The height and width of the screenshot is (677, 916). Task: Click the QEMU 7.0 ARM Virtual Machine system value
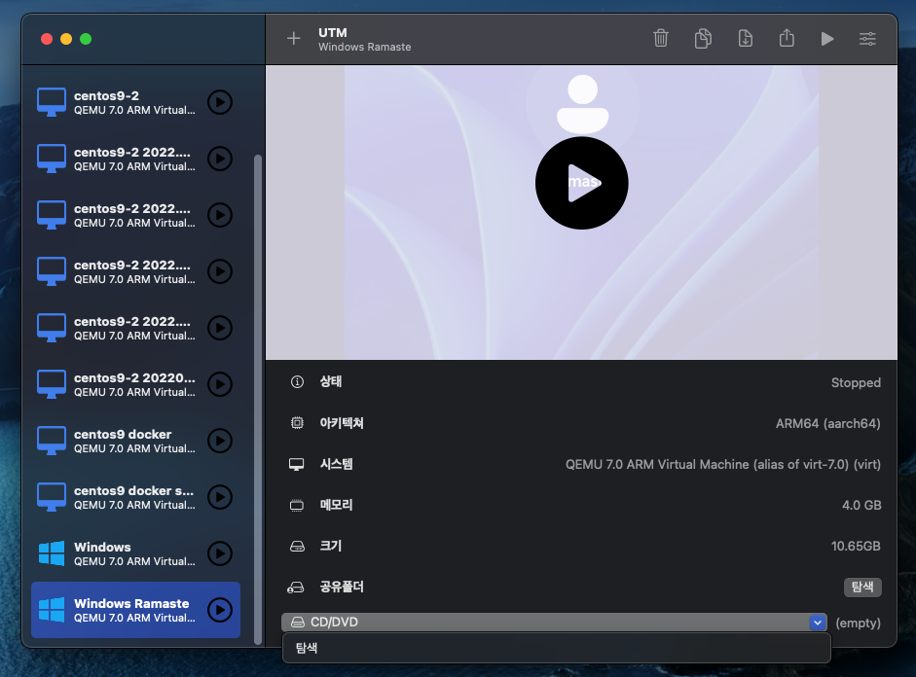(x=722, y=465)
